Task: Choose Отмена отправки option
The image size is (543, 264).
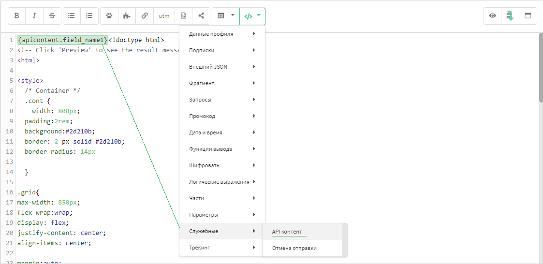Action: pyautogui.click(x=294, y=248)
